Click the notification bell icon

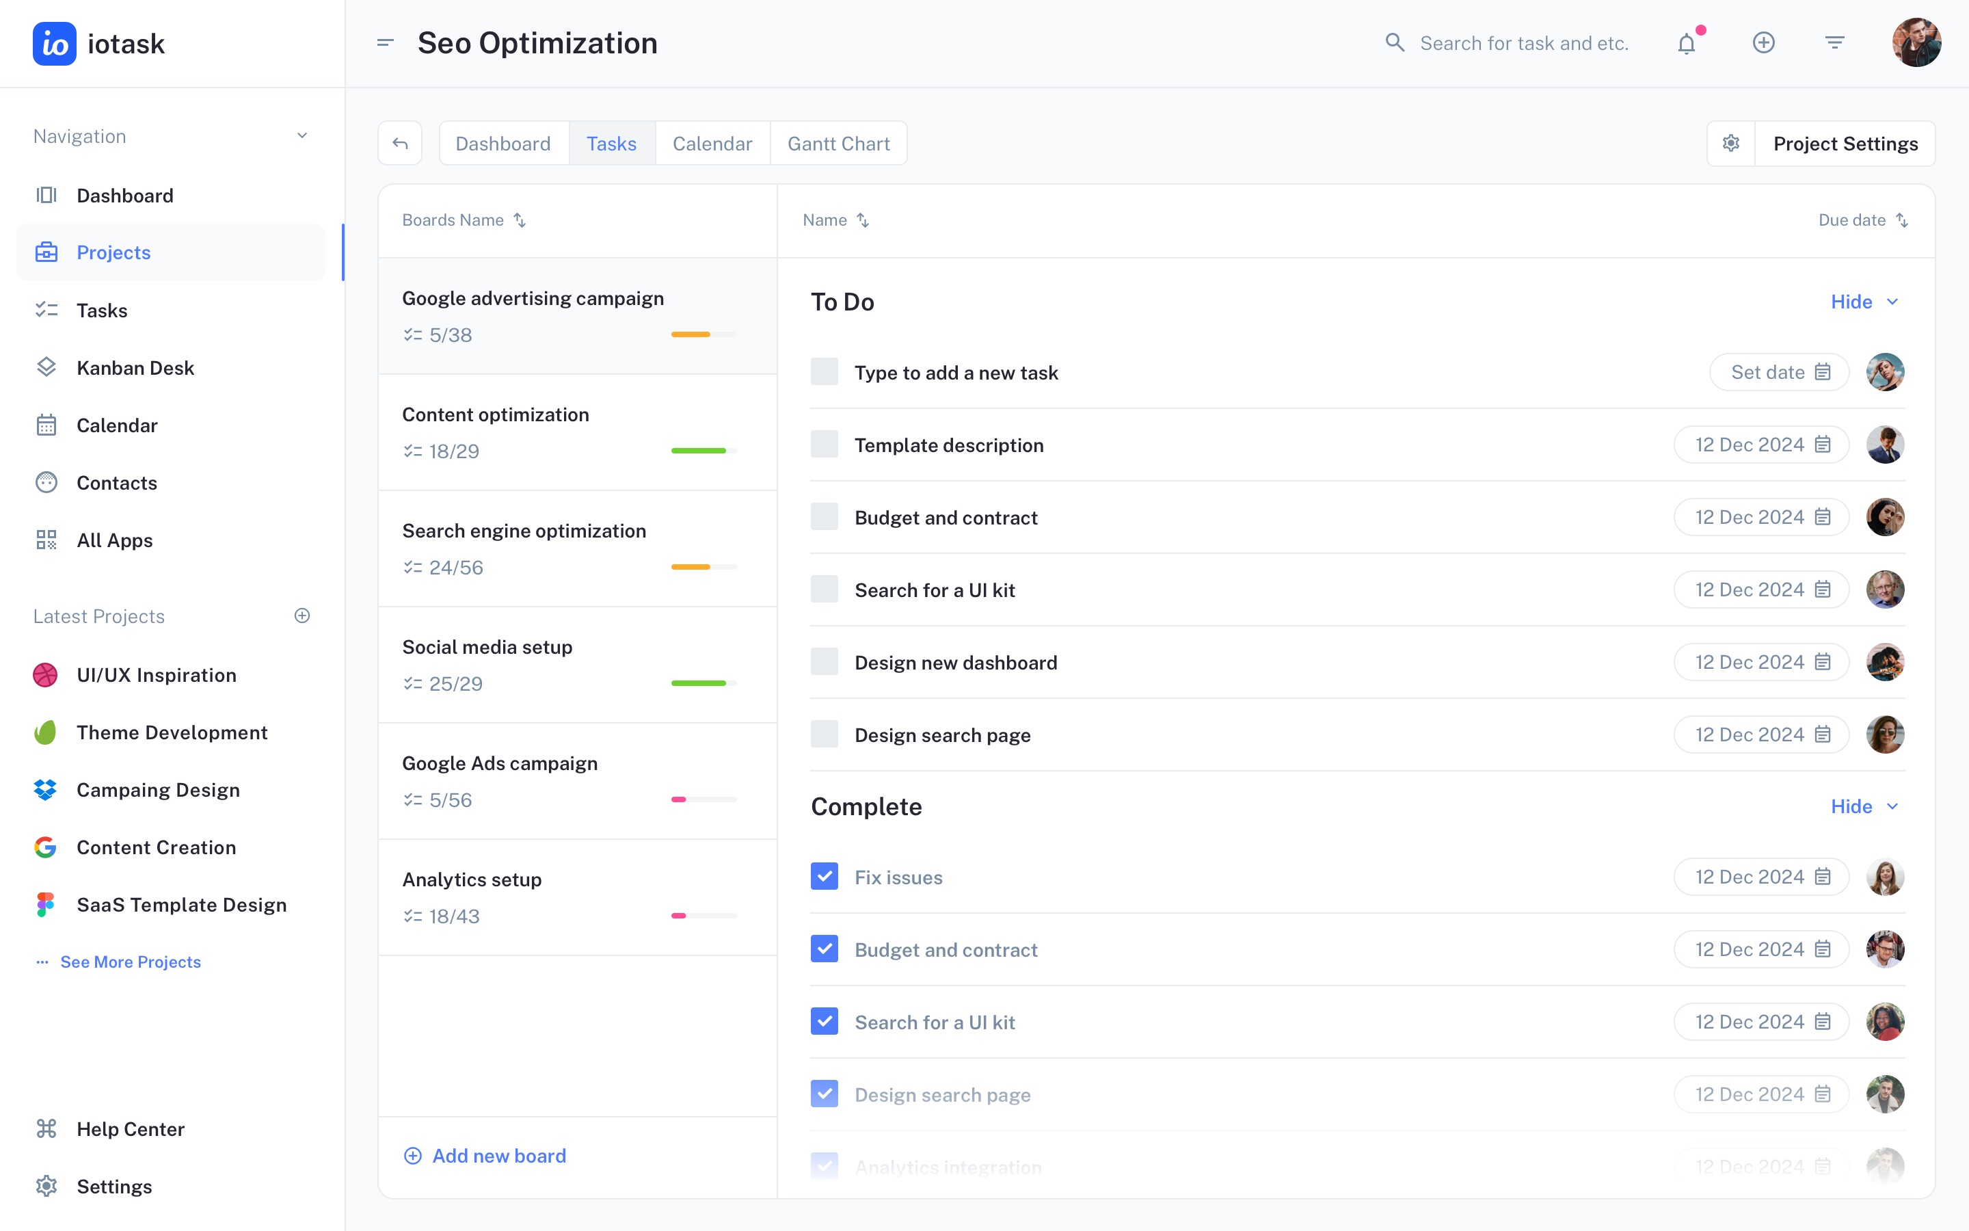pos(1687,43)
